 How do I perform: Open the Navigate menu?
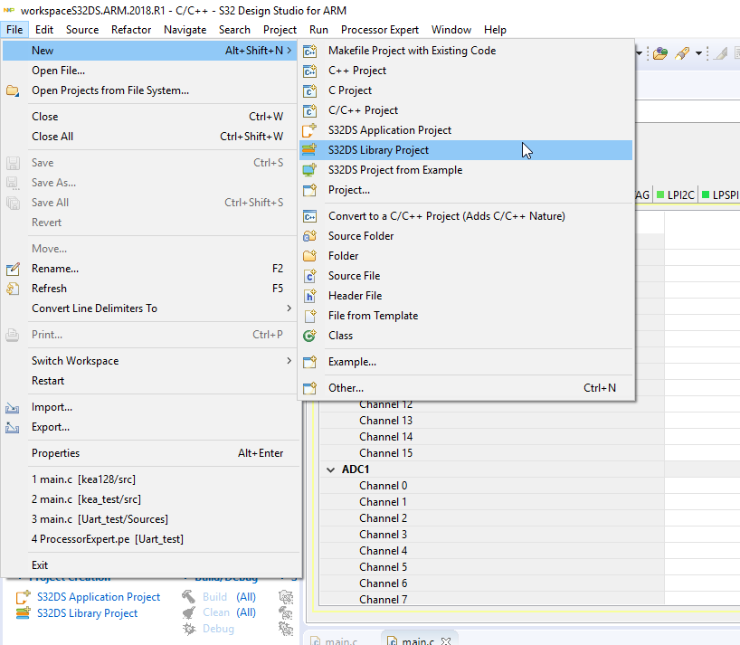pyautogui.click(x=185, y=30)
